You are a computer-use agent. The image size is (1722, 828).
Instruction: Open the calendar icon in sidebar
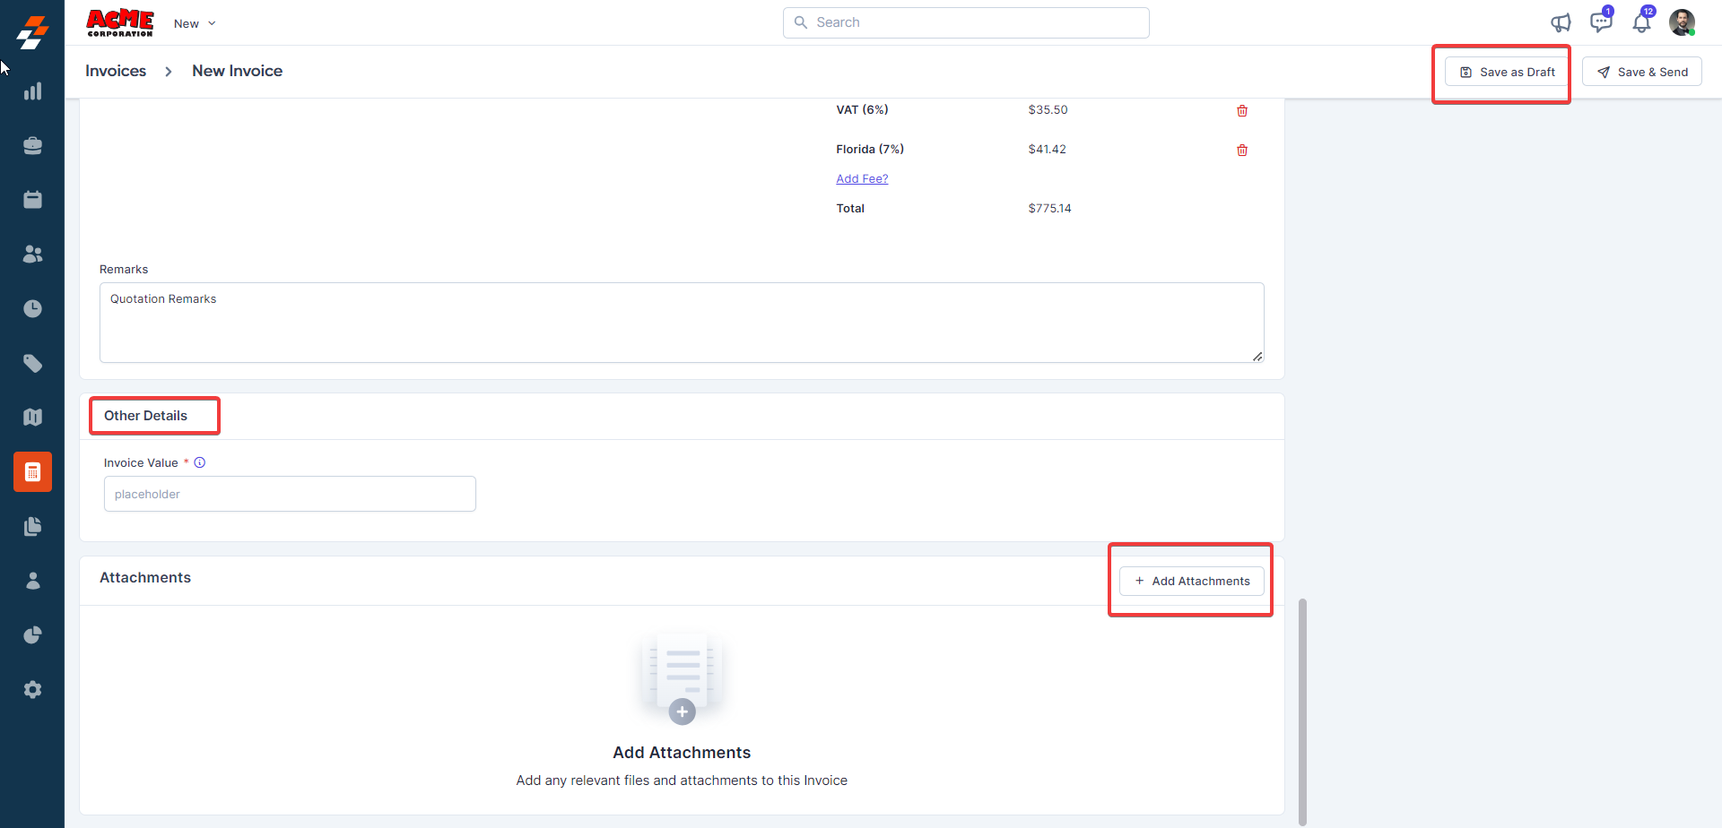[32, 200]
